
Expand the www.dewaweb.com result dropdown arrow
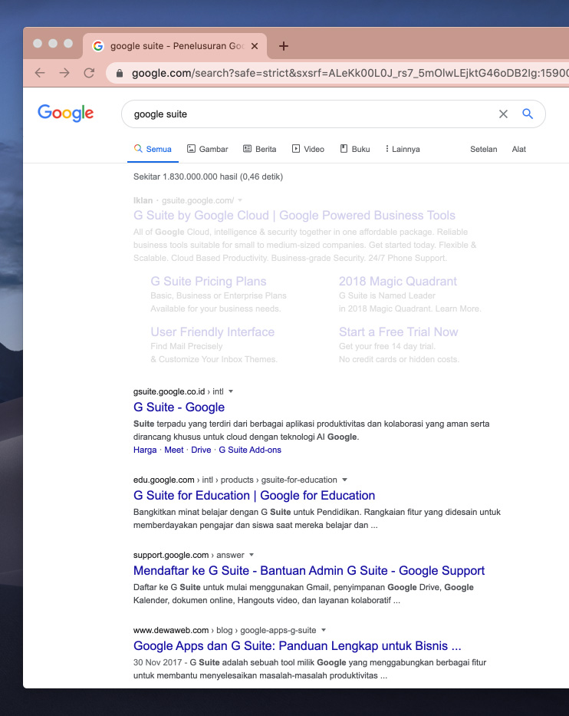pos(324,630)
